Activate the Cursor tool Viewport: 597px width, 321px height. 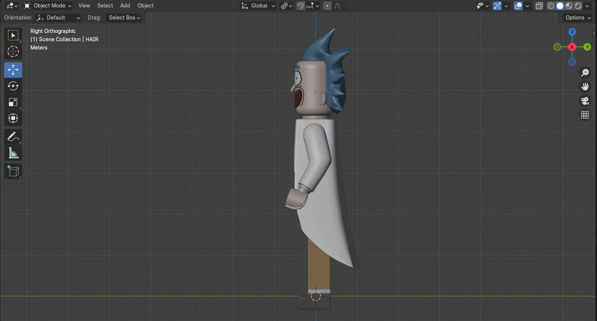click(13, 51)
